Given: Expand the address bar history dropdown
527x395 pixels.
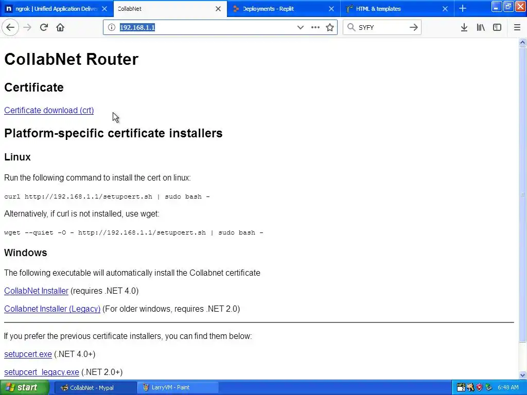Looking at the screenshot, I should pyautogui.click(x=300, y=28).
